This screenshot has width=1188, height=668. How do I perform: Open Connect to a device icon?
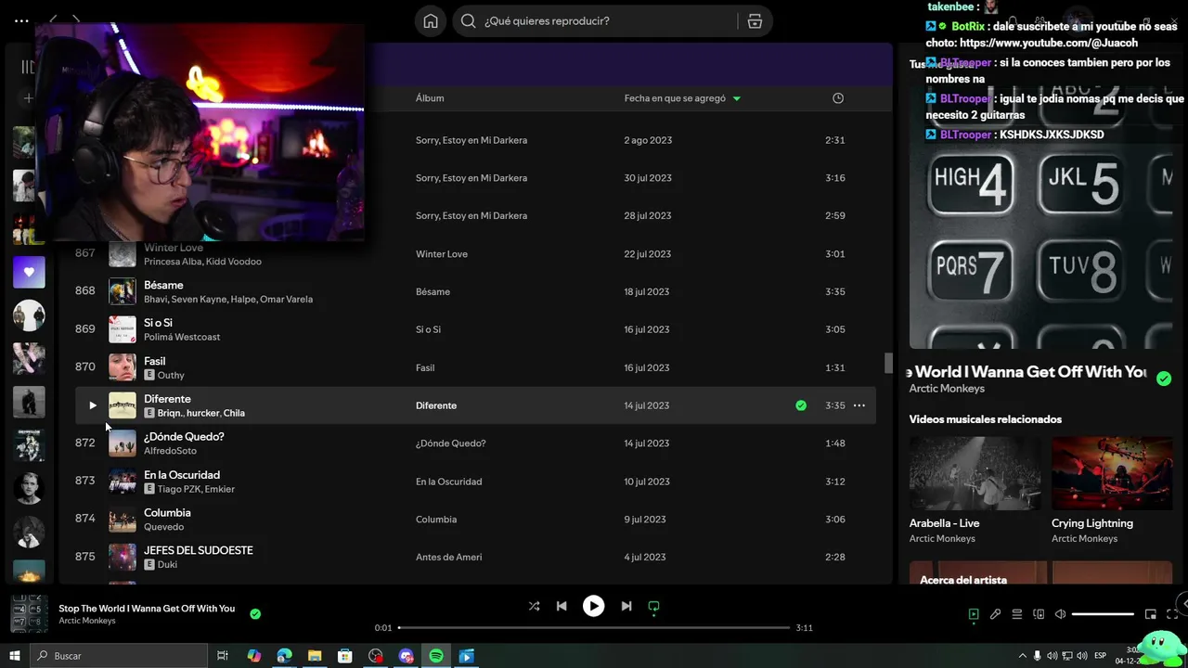point(1039,614)
